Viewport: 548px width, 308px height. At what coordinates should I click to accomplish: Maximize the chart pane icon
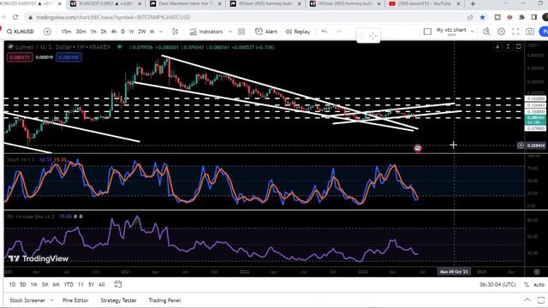point(519,47)
